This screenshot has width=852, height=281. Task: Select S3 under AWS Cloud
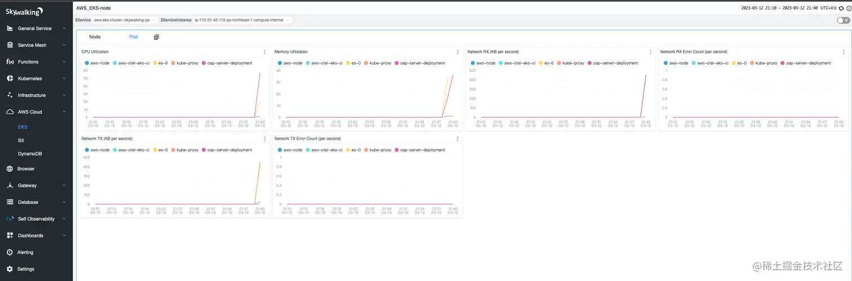tap(21, 140)
